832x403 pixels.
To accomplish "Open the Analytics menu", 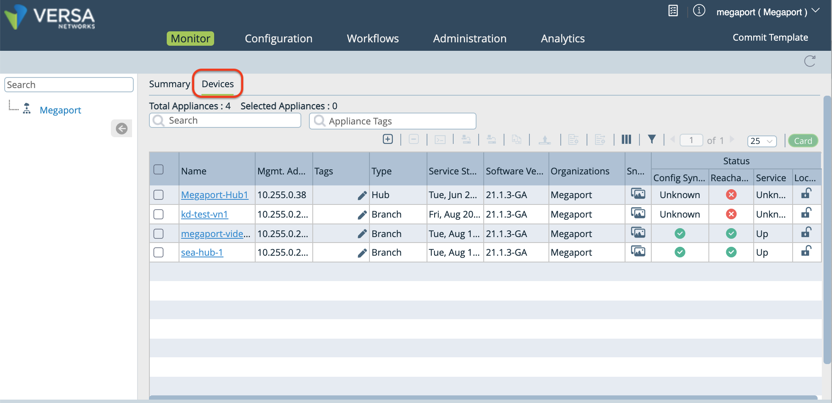I will pos(563,39).
